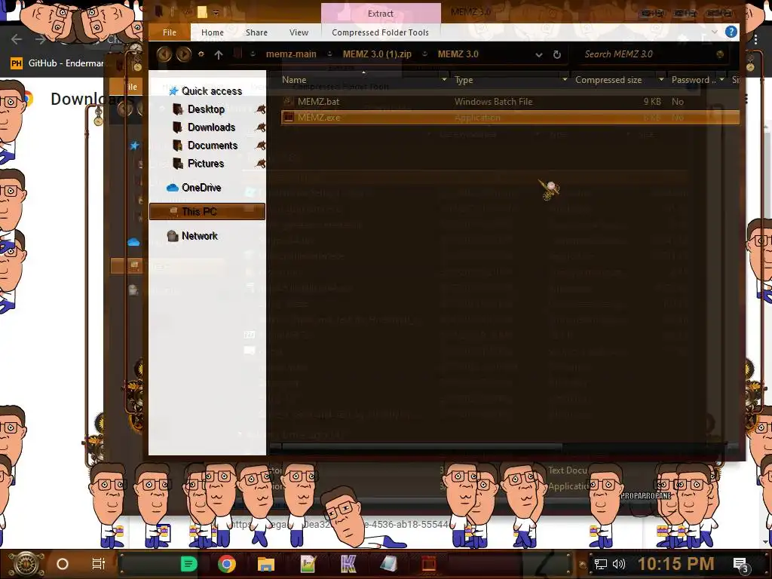Open the View ribbon tab
Viewport: 772px width, 579px height.
pos(299,32)
